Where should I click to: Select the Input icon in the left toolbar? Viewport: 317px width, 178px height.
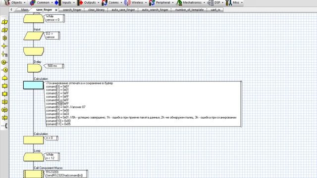coord(4,22)
